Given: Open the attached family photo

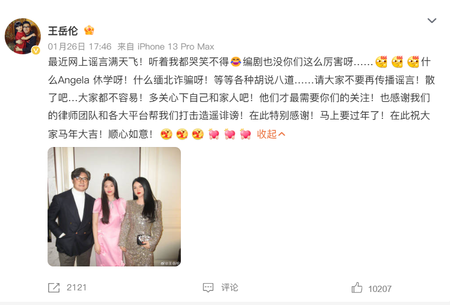Looking at the screenshot, I should [x=114, y=206].
